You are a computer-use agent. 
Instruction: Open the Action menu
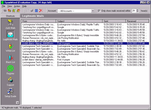pyautogui.click(x=17, y=6)
